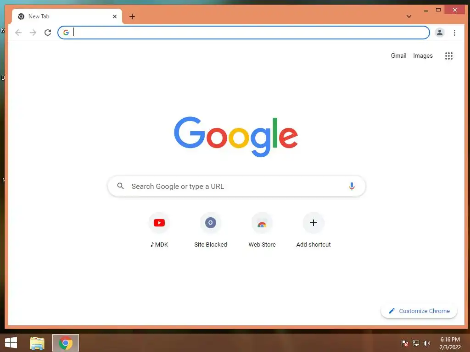Click the browser back arrow
The image size is (470, 352).
18,33
